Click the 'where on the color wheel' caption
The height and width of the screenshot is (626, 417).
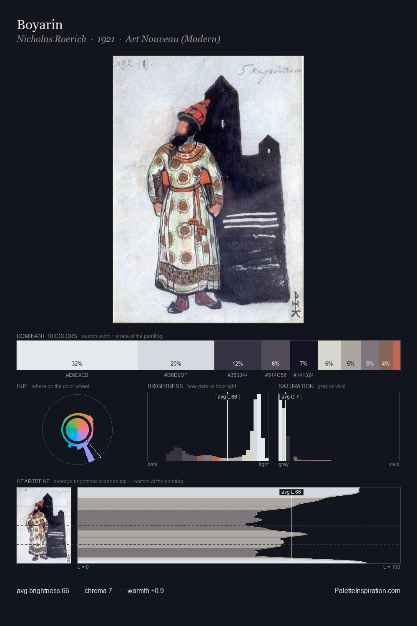60,386
